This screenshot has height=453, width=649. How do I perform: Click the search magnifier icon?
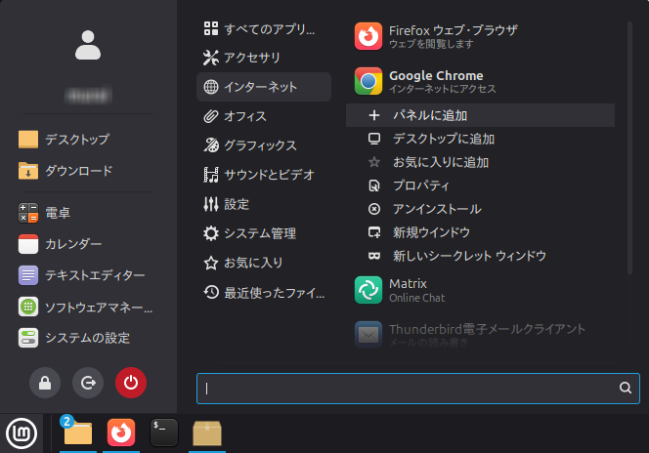click(626, 388)
